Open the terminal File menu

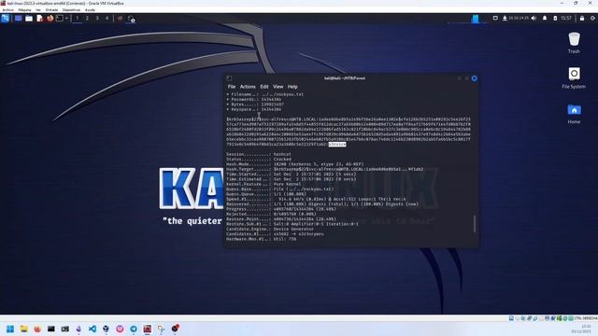[x=232, y=87]
